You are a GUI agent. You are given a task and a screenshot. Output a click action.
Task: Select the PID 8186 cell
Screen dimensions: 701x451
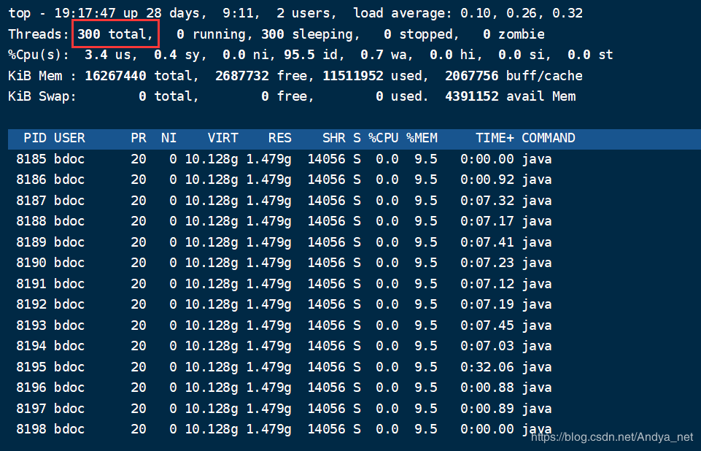[x=31, y=180]
